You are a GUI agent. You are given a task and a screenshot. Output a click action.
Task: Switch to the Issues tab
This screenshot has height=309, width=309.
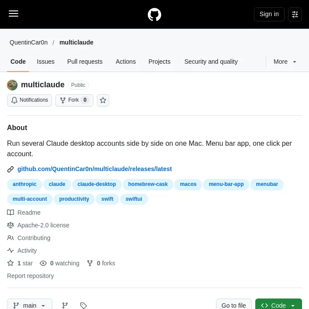pos(45,62)
